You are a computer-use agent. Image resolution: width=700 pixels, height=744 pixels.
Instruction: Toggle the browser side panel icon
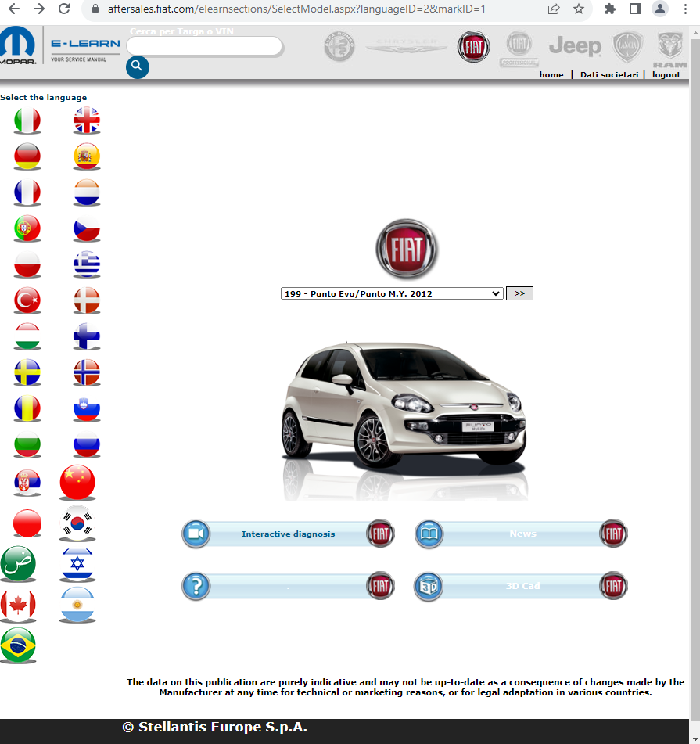coord(635,9)
